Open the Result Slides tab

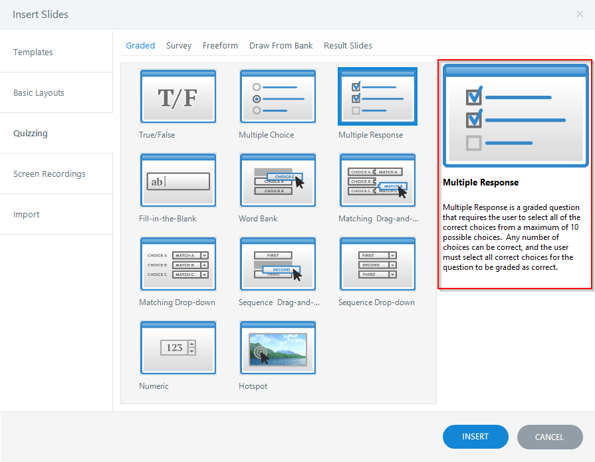348,45
